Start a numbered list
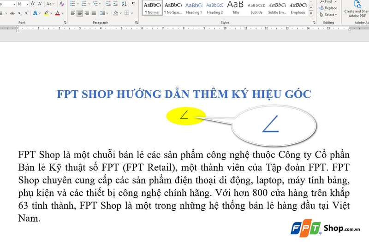 point(84,4)
